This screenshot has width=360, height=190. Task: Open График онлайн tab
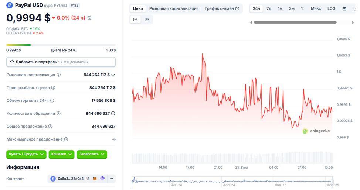coord(222,9)
